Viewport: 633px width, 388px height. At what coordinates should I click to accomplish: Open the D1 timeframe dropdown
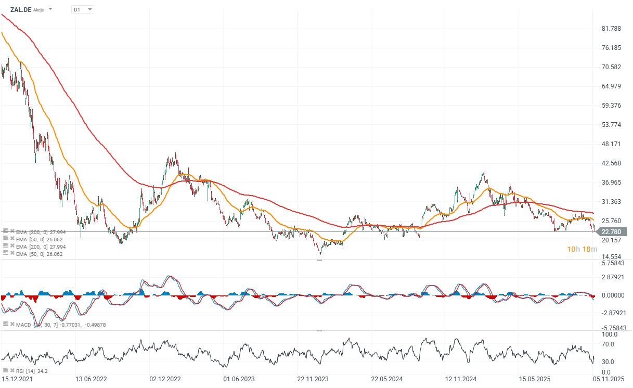tap(83, 9)
